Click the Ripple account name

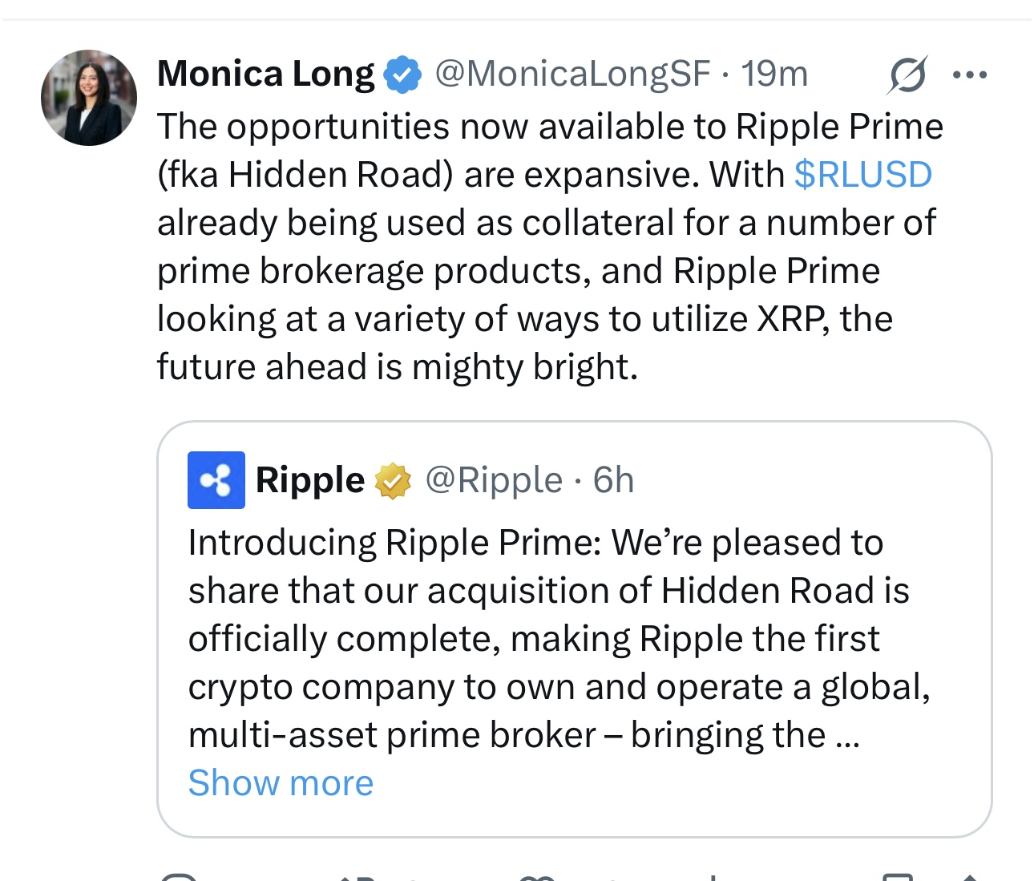(x=310, y=480)
